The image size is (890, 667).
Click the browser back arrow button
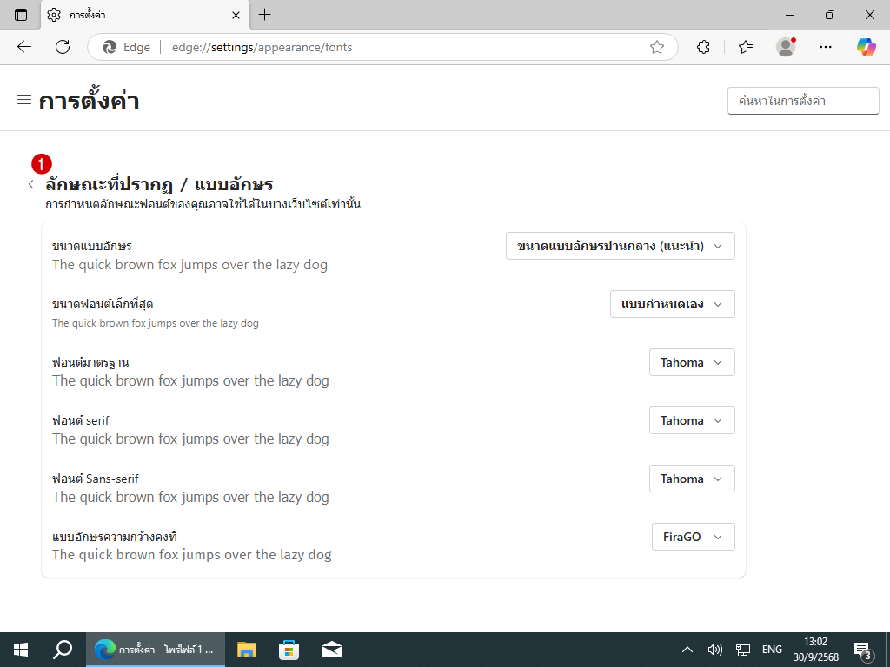(x=24, y=47)
